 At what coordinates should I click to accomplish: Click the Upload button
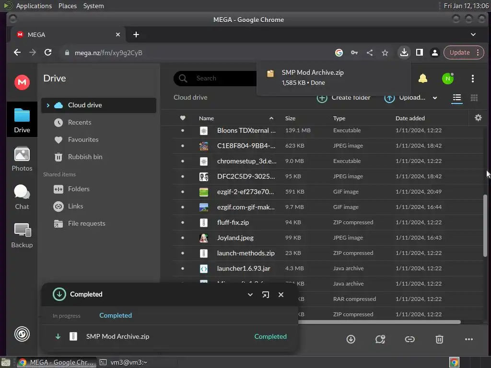(405, 98)
